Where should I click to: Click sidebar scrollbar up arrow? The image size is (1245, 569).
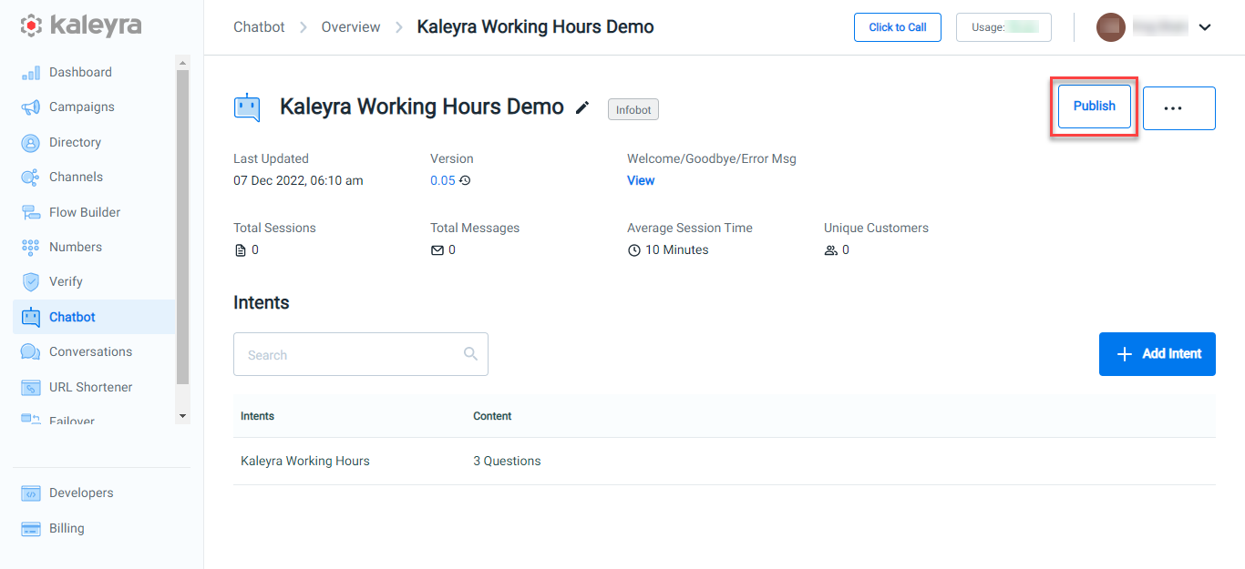(182, 63)
